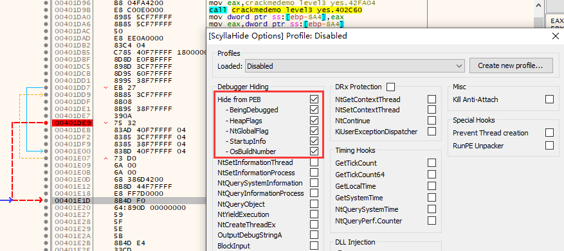Toggle the HeapFlags checkbox
Screen dimensions: 564x251
[314, 120]
